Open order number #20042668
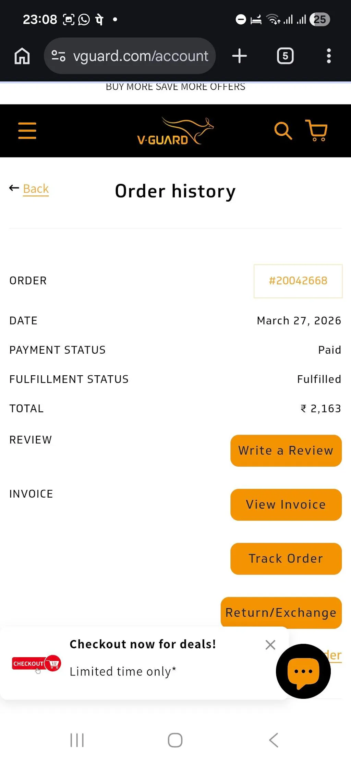 pos(298,281)
